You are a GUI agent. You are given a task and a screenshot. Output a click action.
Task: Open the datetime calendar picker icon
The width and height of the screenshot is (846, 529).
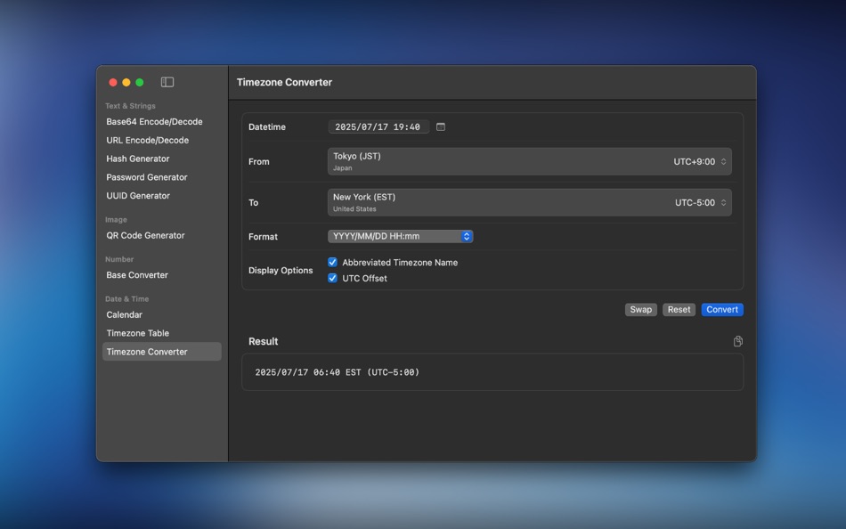tap(440, 126)
